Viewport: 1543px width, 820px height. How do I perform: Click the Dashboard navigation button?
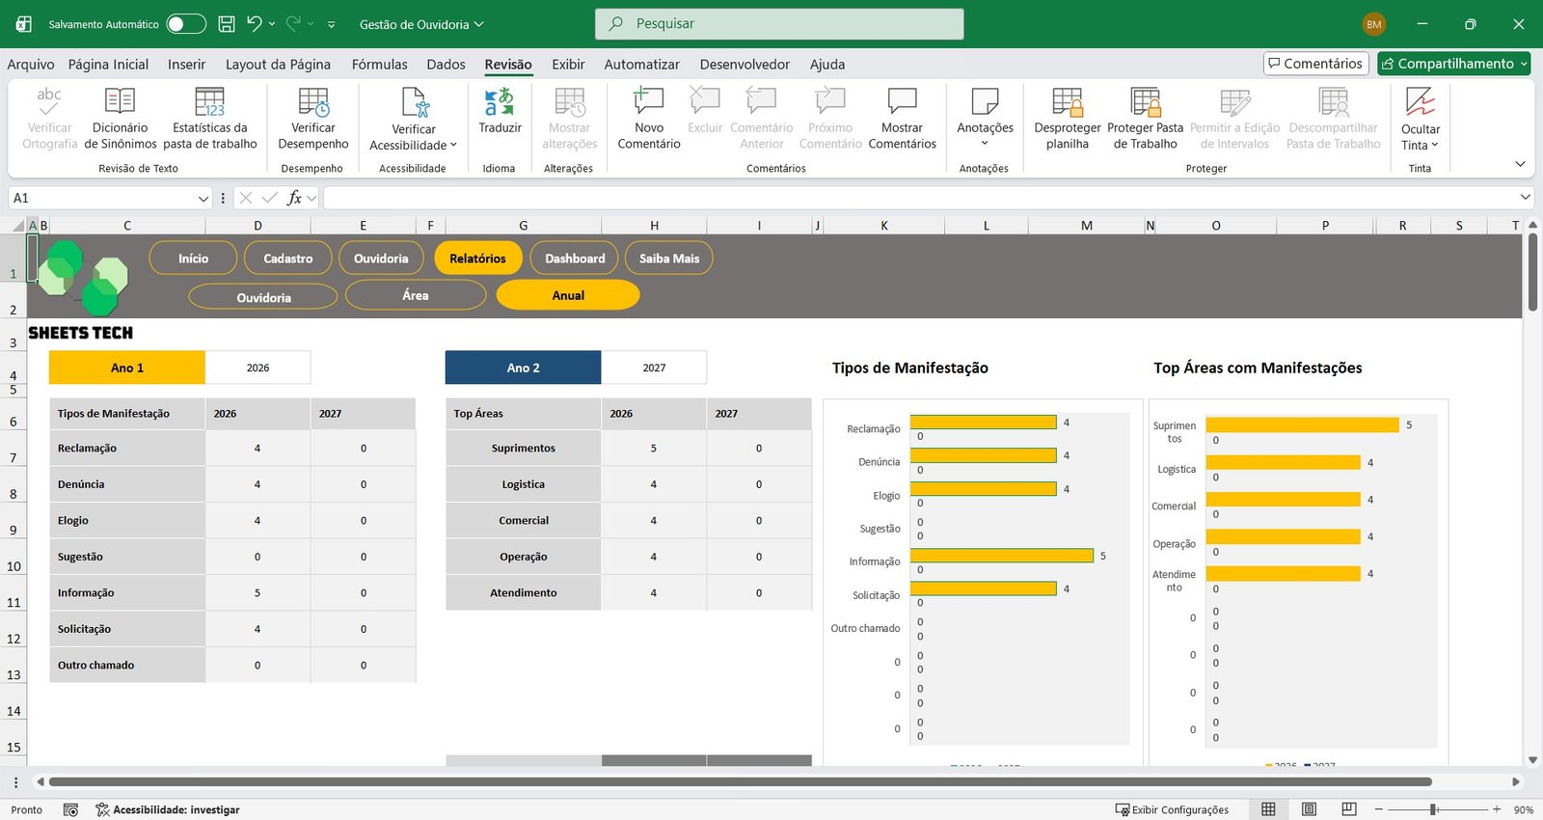click(x=575, y=259)
